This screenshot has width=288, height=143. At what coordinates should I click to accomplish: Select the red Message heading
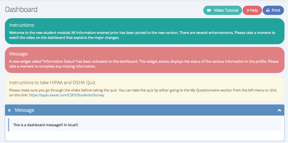pyautogui.click(x=19, y=54)
